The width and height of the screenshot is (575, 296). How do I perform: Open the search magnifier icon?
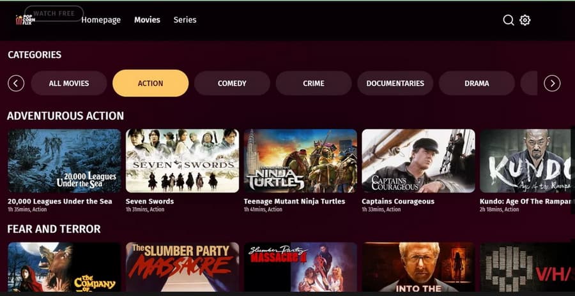click(x=509, y=20)
